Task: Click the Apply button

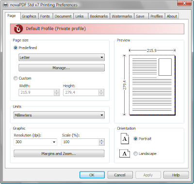Action: (148, 175)
